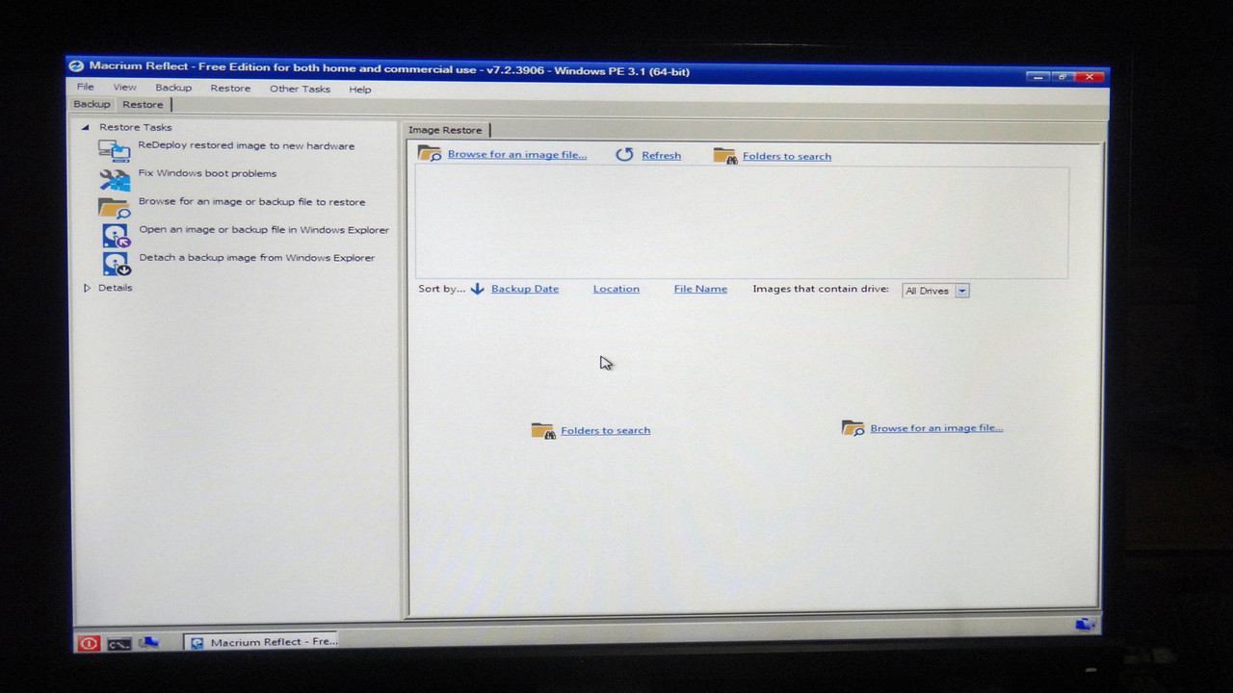Click the network drive taskbar icon

pos(148,642)
